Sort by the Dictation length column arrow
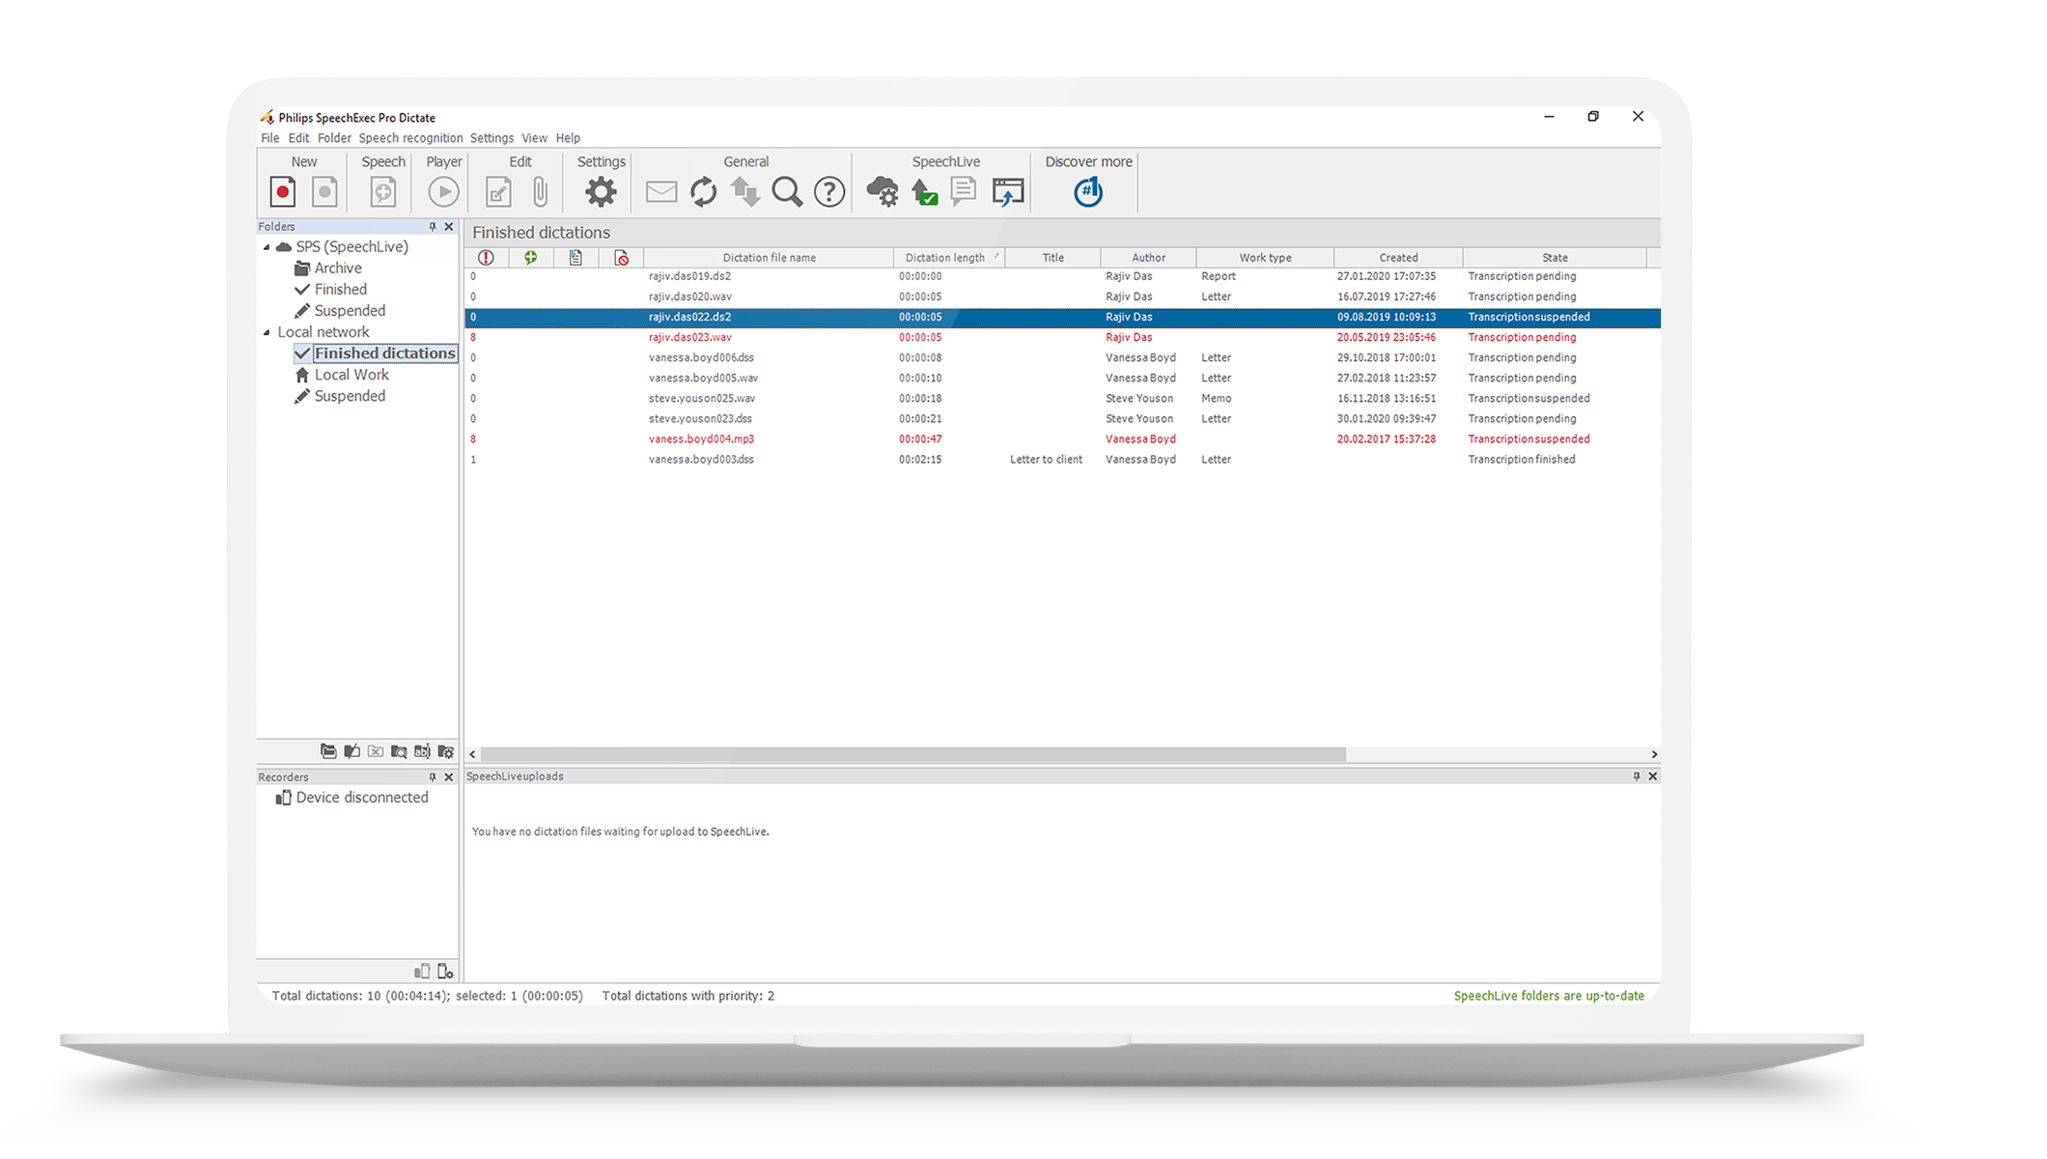Screen dimensions: 2047x1159 pos(997,257)
